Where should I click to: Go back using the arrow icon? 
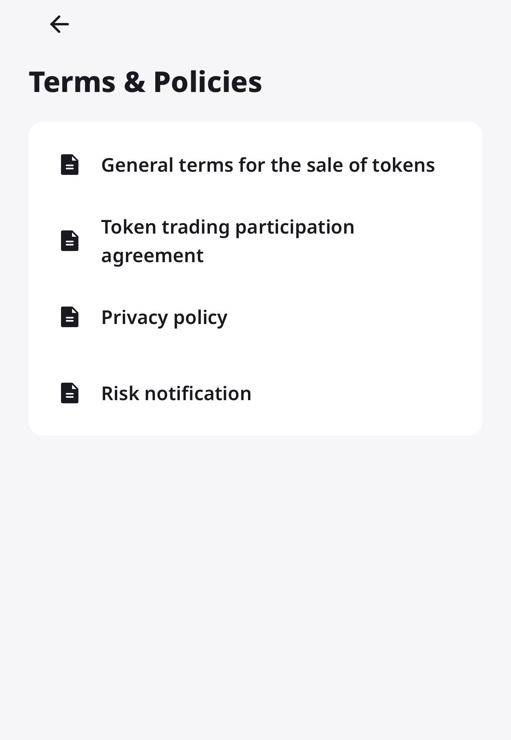(x=59, y=24)
